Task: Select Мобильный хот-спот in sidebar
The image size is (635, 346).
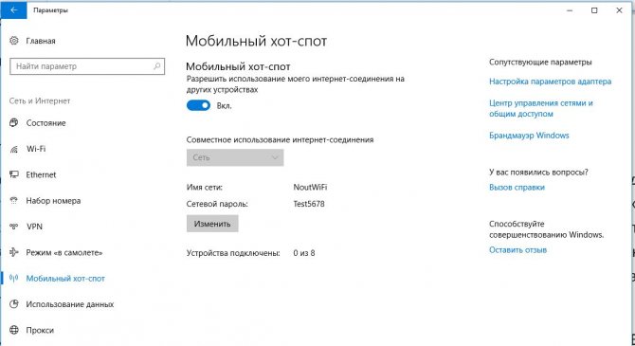Action: pyautogui.click(x=65, y=279)
